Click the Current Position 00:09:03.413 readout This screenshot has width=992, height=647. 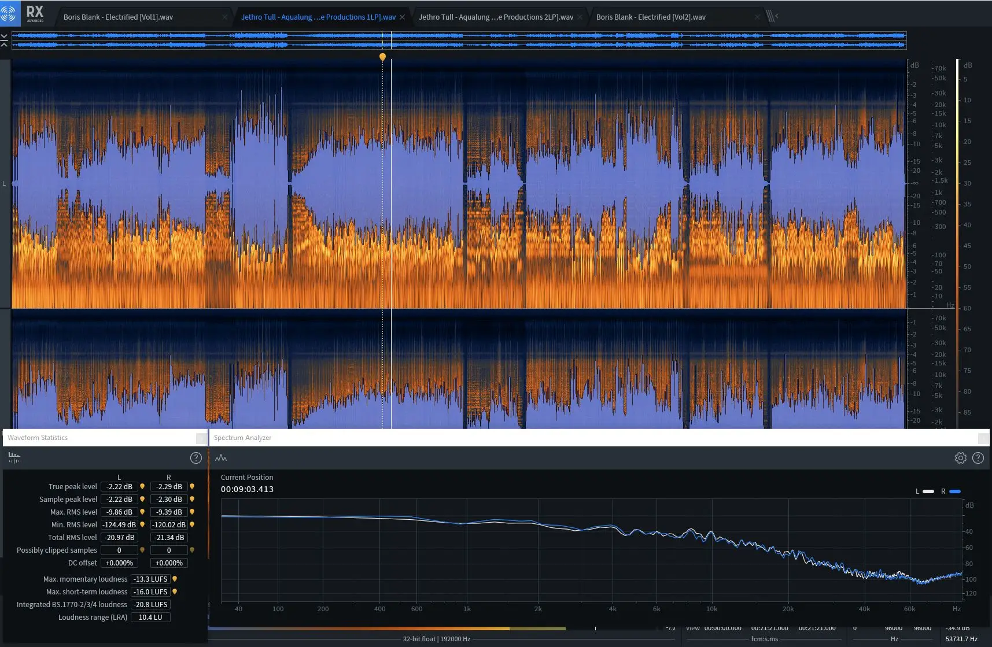tap(247, 489)
